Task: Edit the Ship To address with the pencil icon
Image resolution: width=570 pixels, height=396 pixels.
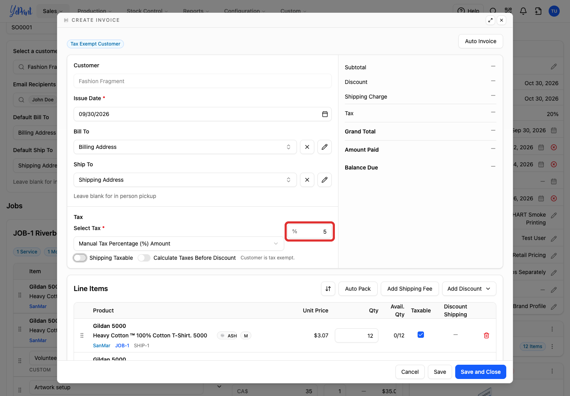Action: pos(325,180)
